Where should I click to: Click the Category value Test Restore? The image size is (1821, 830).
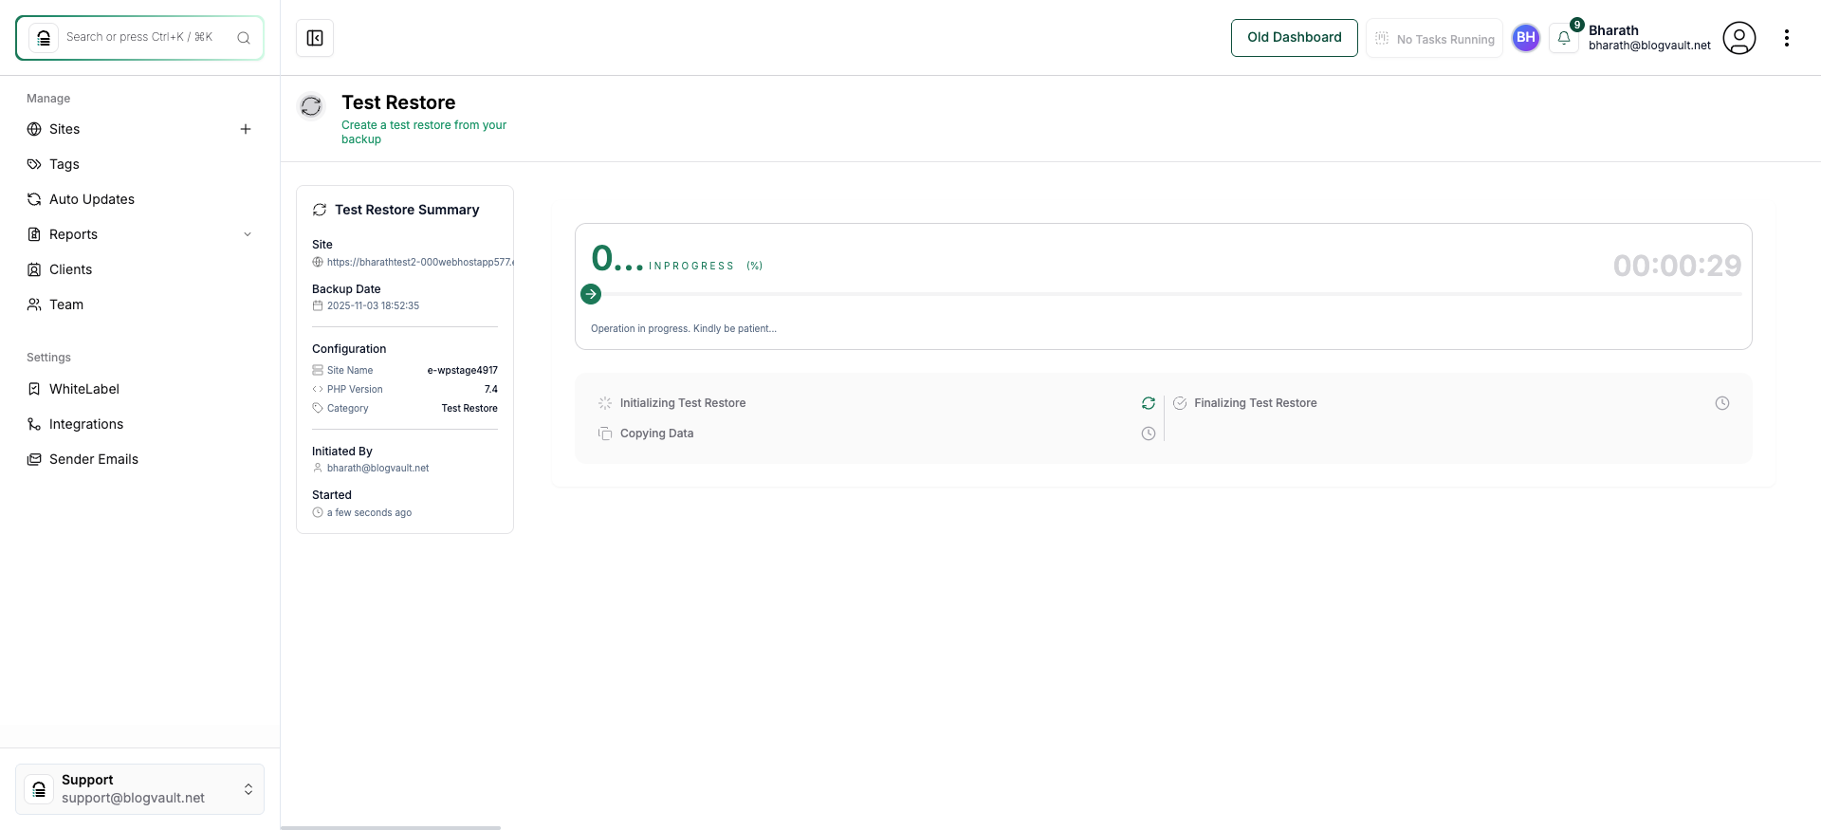point(469,409)
